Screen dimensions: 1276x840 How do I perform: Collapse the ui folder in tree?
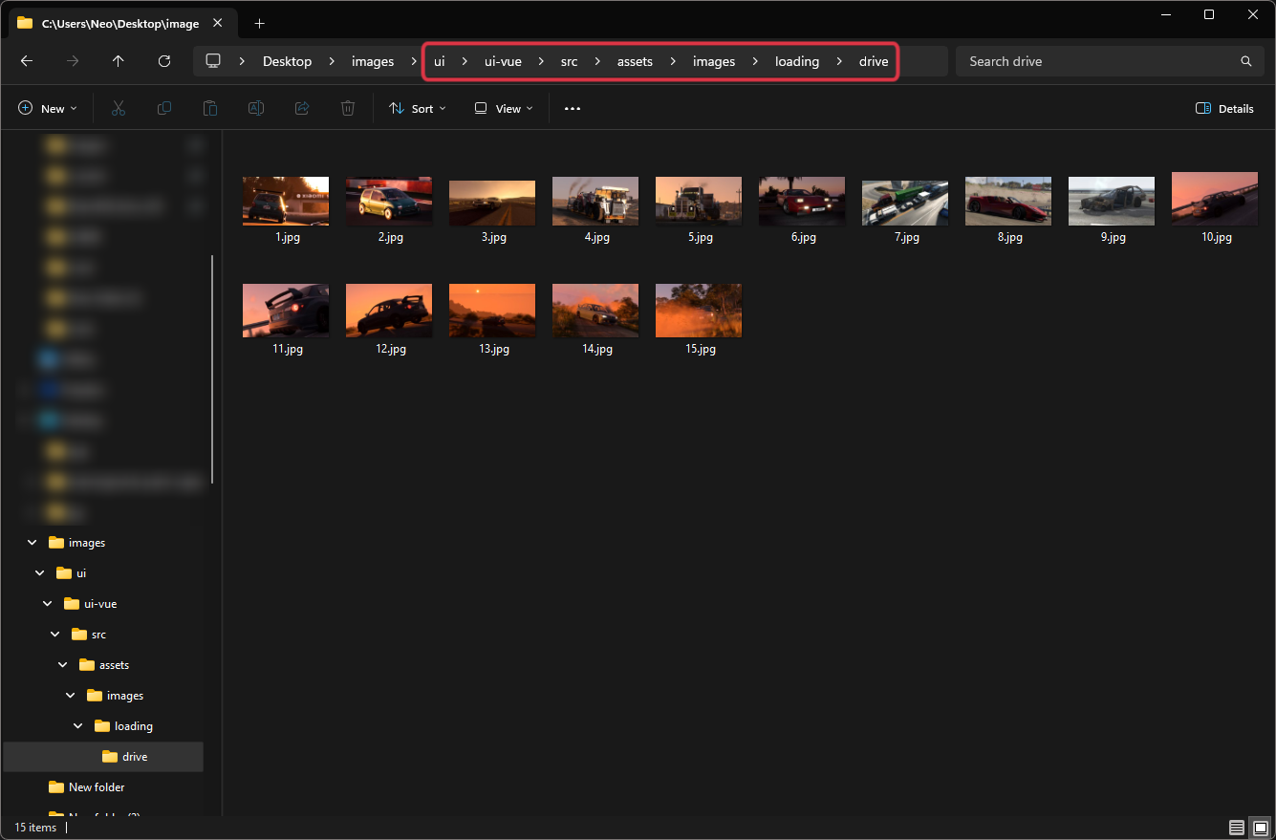click(x=40, y=573)
